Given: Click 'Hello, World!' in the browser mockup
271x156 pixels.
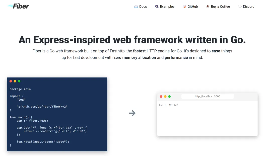Looking at the screenshot, I should pos(168,105).
